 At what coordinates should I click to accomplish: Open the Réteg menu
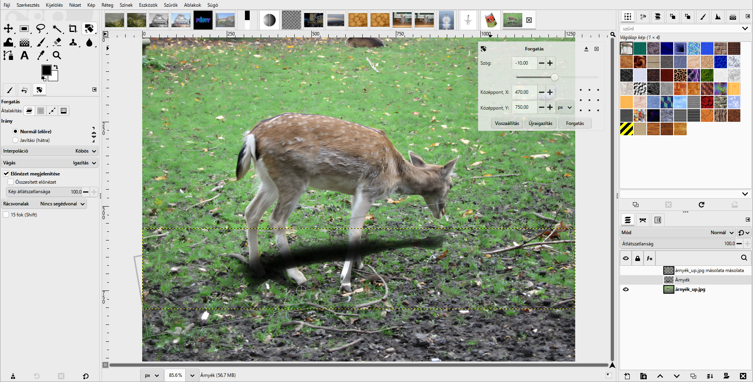click(x=107, y=5)
